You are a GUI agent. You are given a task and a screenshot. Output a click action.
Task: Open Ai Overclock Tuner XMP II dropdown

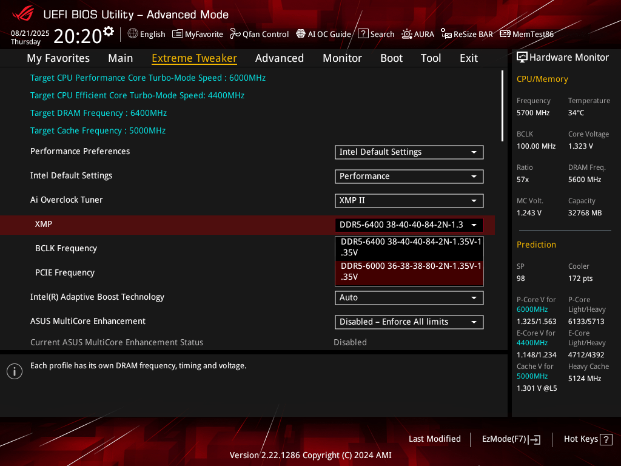tap(409, 200)
